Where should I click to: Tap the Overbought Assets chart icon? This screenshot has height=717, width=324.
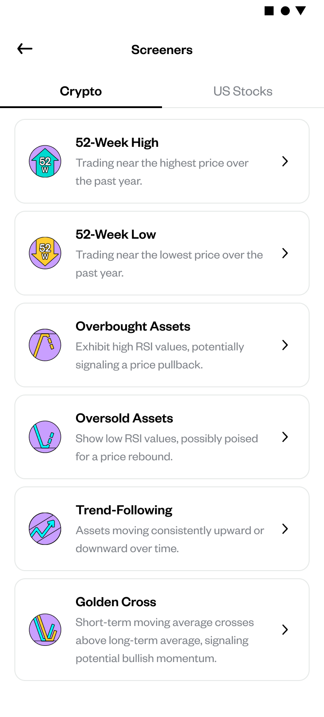coord(45,345)
